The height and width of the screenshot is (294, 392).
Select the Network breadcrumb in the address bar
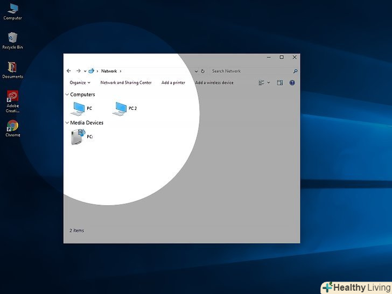click(109, 71)
